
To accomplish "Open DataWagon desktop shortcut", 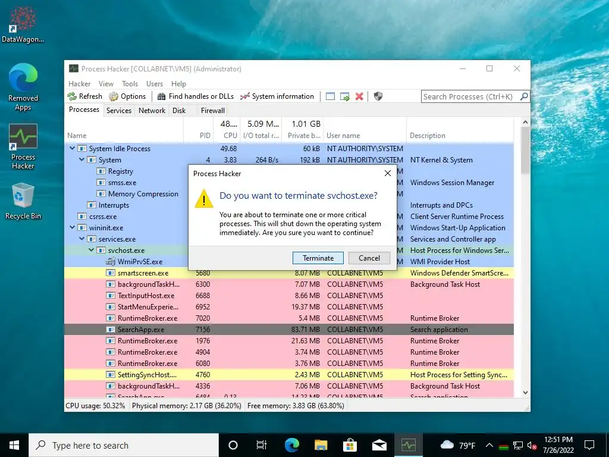I will [23, 24].
